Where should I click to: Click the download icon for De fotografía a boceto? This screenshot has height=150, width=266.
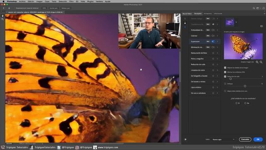pyautogui.click(x=213, y=76)
